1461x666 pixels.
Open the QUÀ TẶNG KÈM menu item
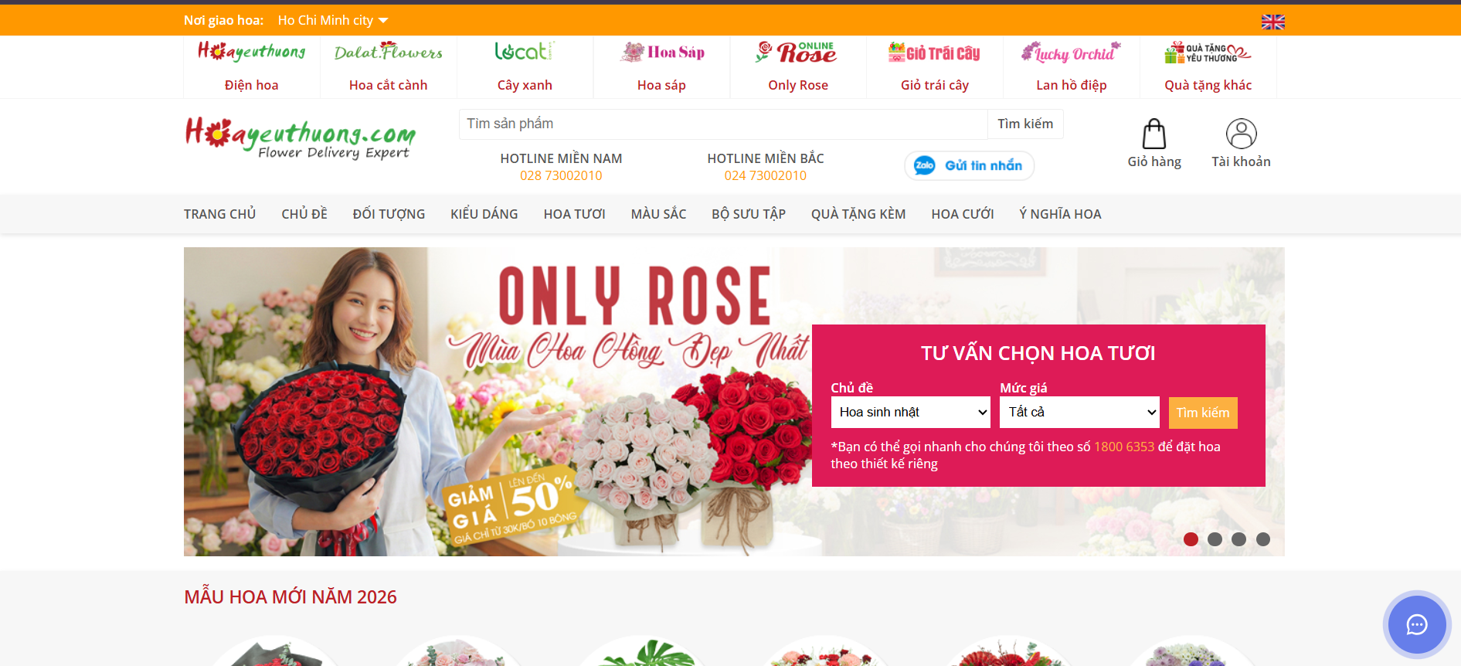tap(858, 214)
